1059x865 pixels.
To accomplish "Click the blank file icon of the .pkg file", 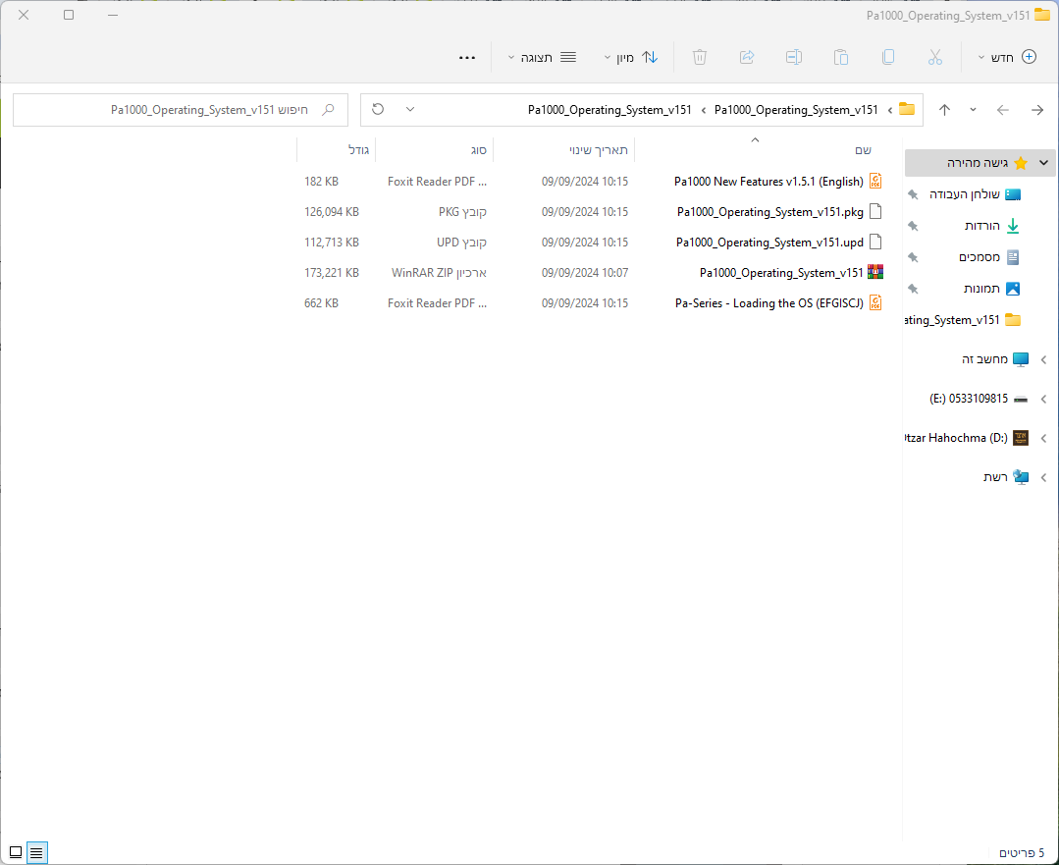I will coord(875,211).
